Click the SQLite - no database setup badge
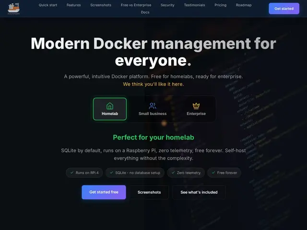The height and width of the screenshot is (230, 307). click(135, 172)
